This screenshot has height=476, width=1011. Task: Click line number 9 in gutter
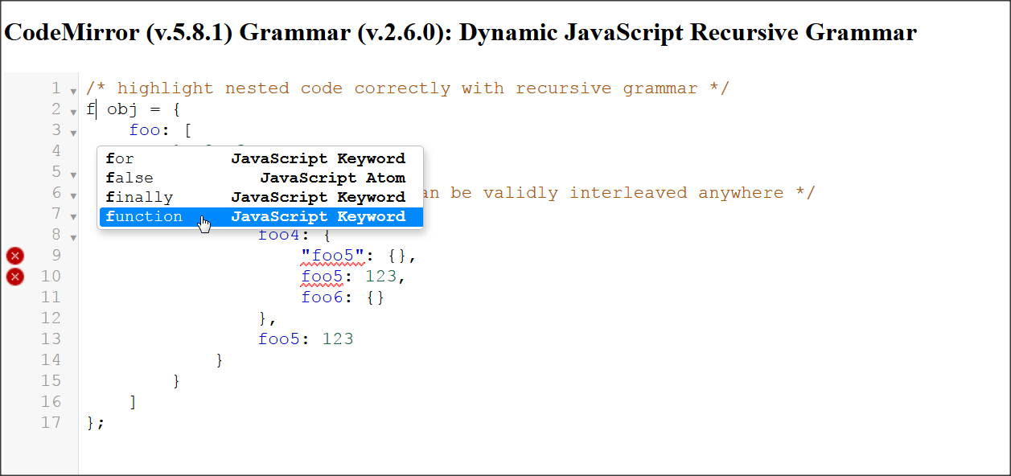[x=55, y=256]
